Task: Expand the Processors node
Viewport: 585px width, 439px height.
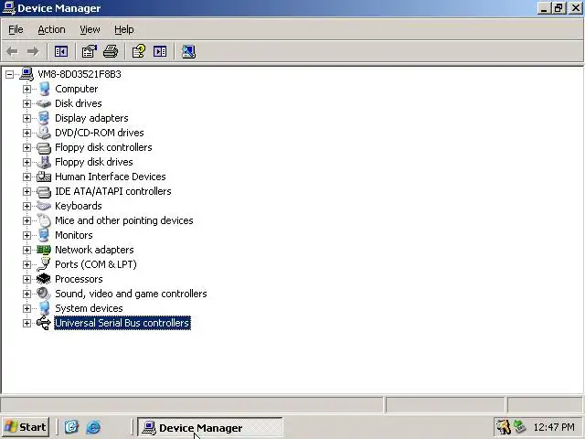Action: click(27, 279)
